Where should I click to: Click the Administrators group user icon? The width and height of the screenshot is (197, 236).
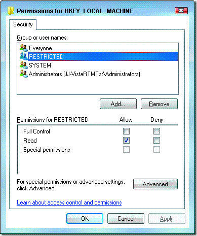pyautogui.click(x=24, y=74)
